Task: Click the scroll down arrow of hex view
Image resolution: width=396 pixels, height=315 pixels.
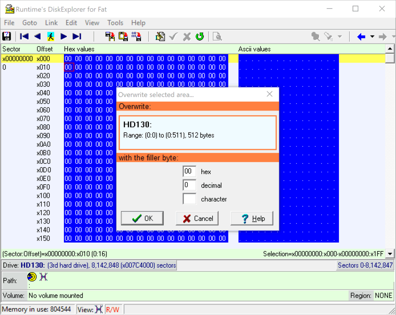Action: 390,254
